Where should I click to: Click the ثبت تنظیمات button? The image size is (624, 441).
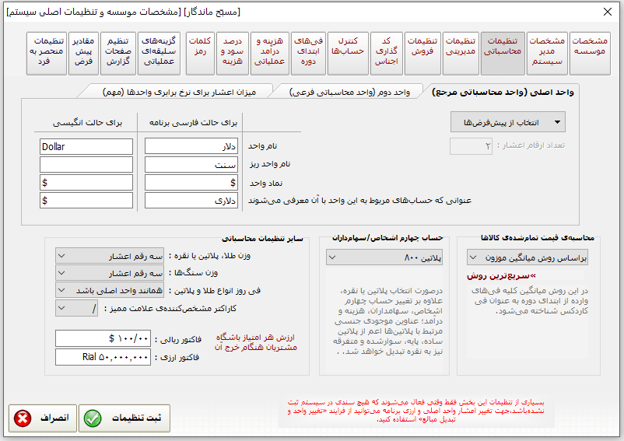124,418
